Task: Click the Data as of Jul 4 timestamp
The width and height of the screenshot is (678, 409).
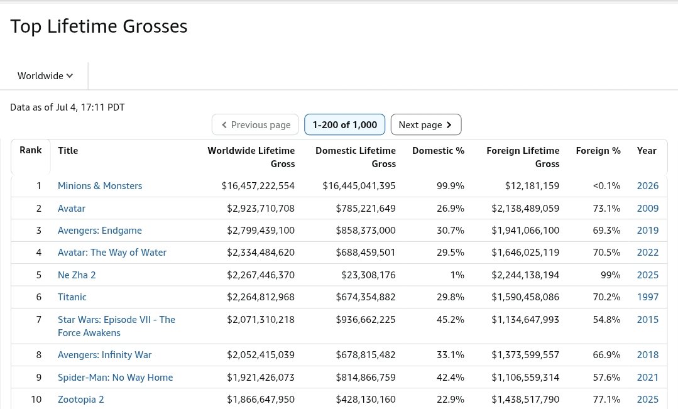Action: [x=67, y=107]
